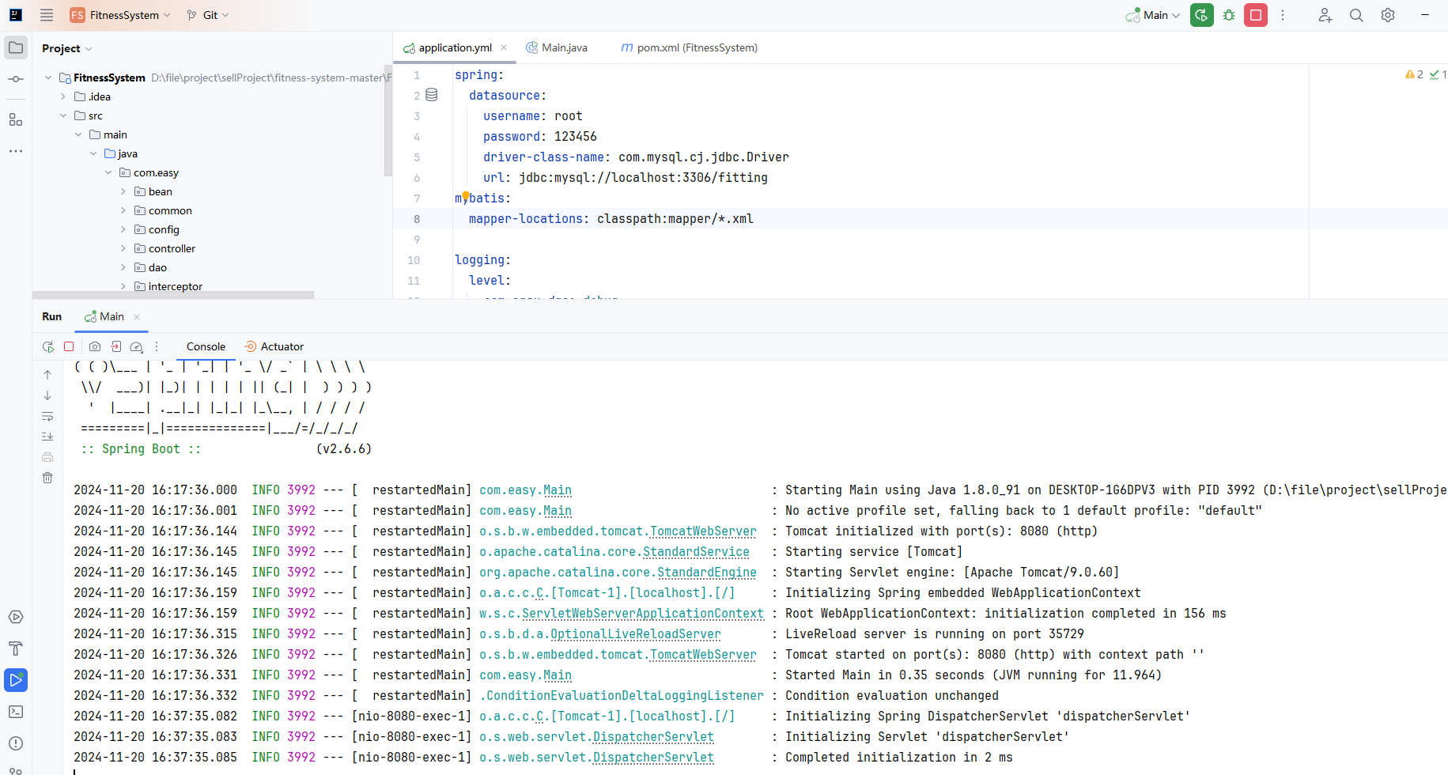1448x775 pixels.
Task: Open Terminal tool window
Action: click(x=16, y=712)
